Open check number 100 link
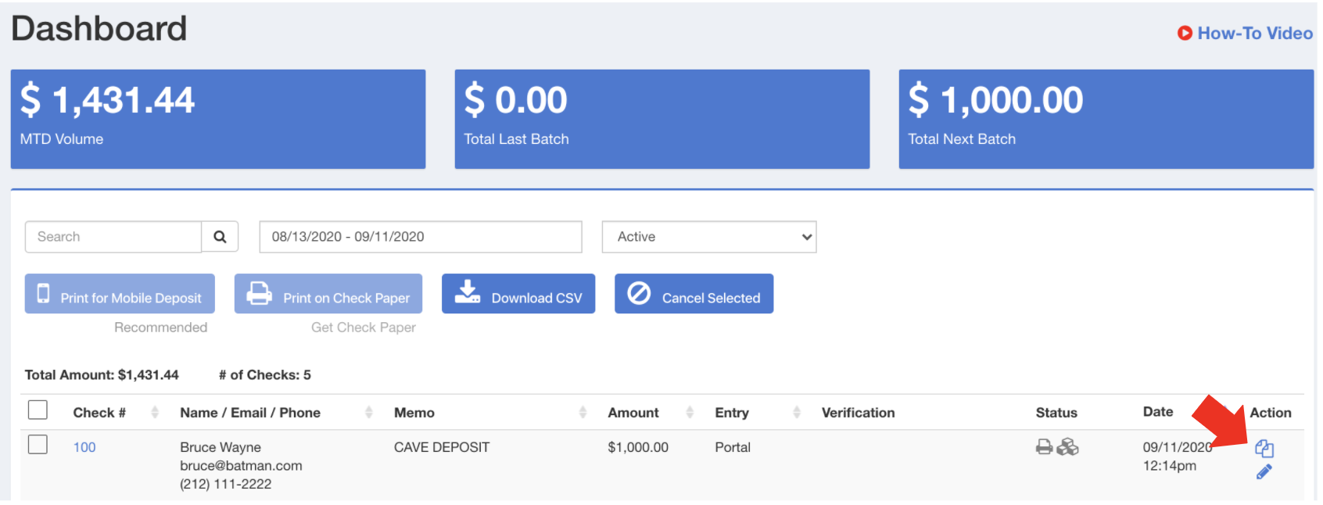This screenshot has height=505, width=1323. point(84,447)
